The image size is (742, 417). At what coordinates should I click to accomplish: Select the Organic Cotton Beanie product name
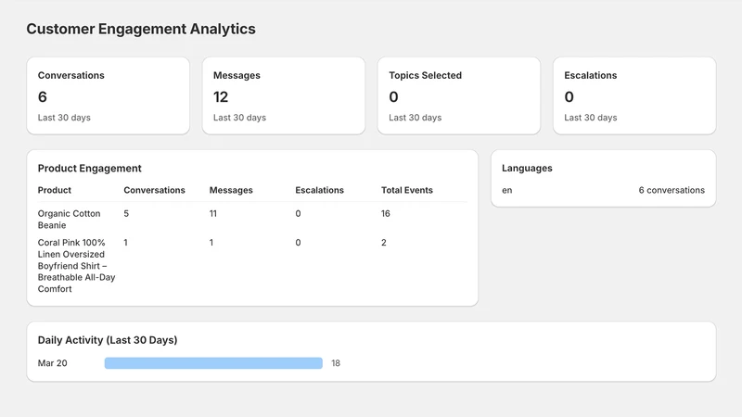pos(69,220)
